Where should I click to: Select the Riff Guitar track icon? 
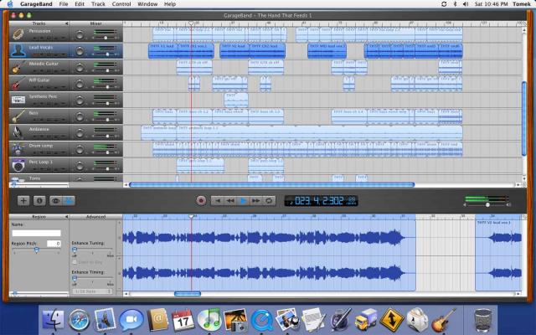pos(18,84)
